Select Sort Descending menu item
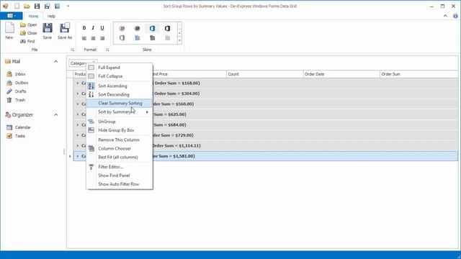461x259 pixels. [x=120, y=94]
